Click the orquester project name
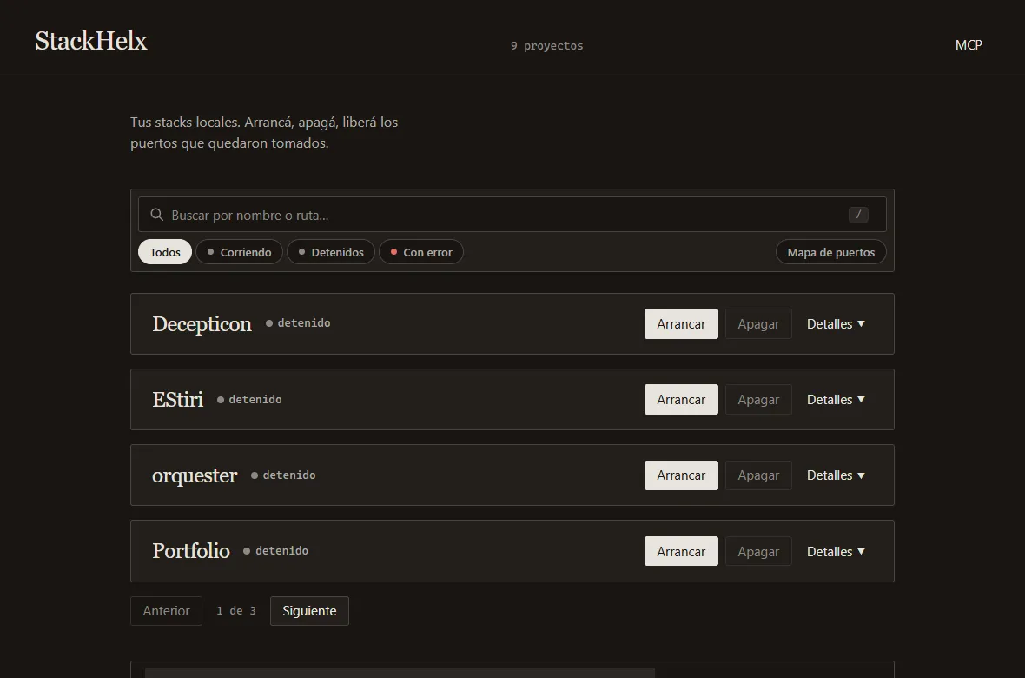 click(195, 475)
